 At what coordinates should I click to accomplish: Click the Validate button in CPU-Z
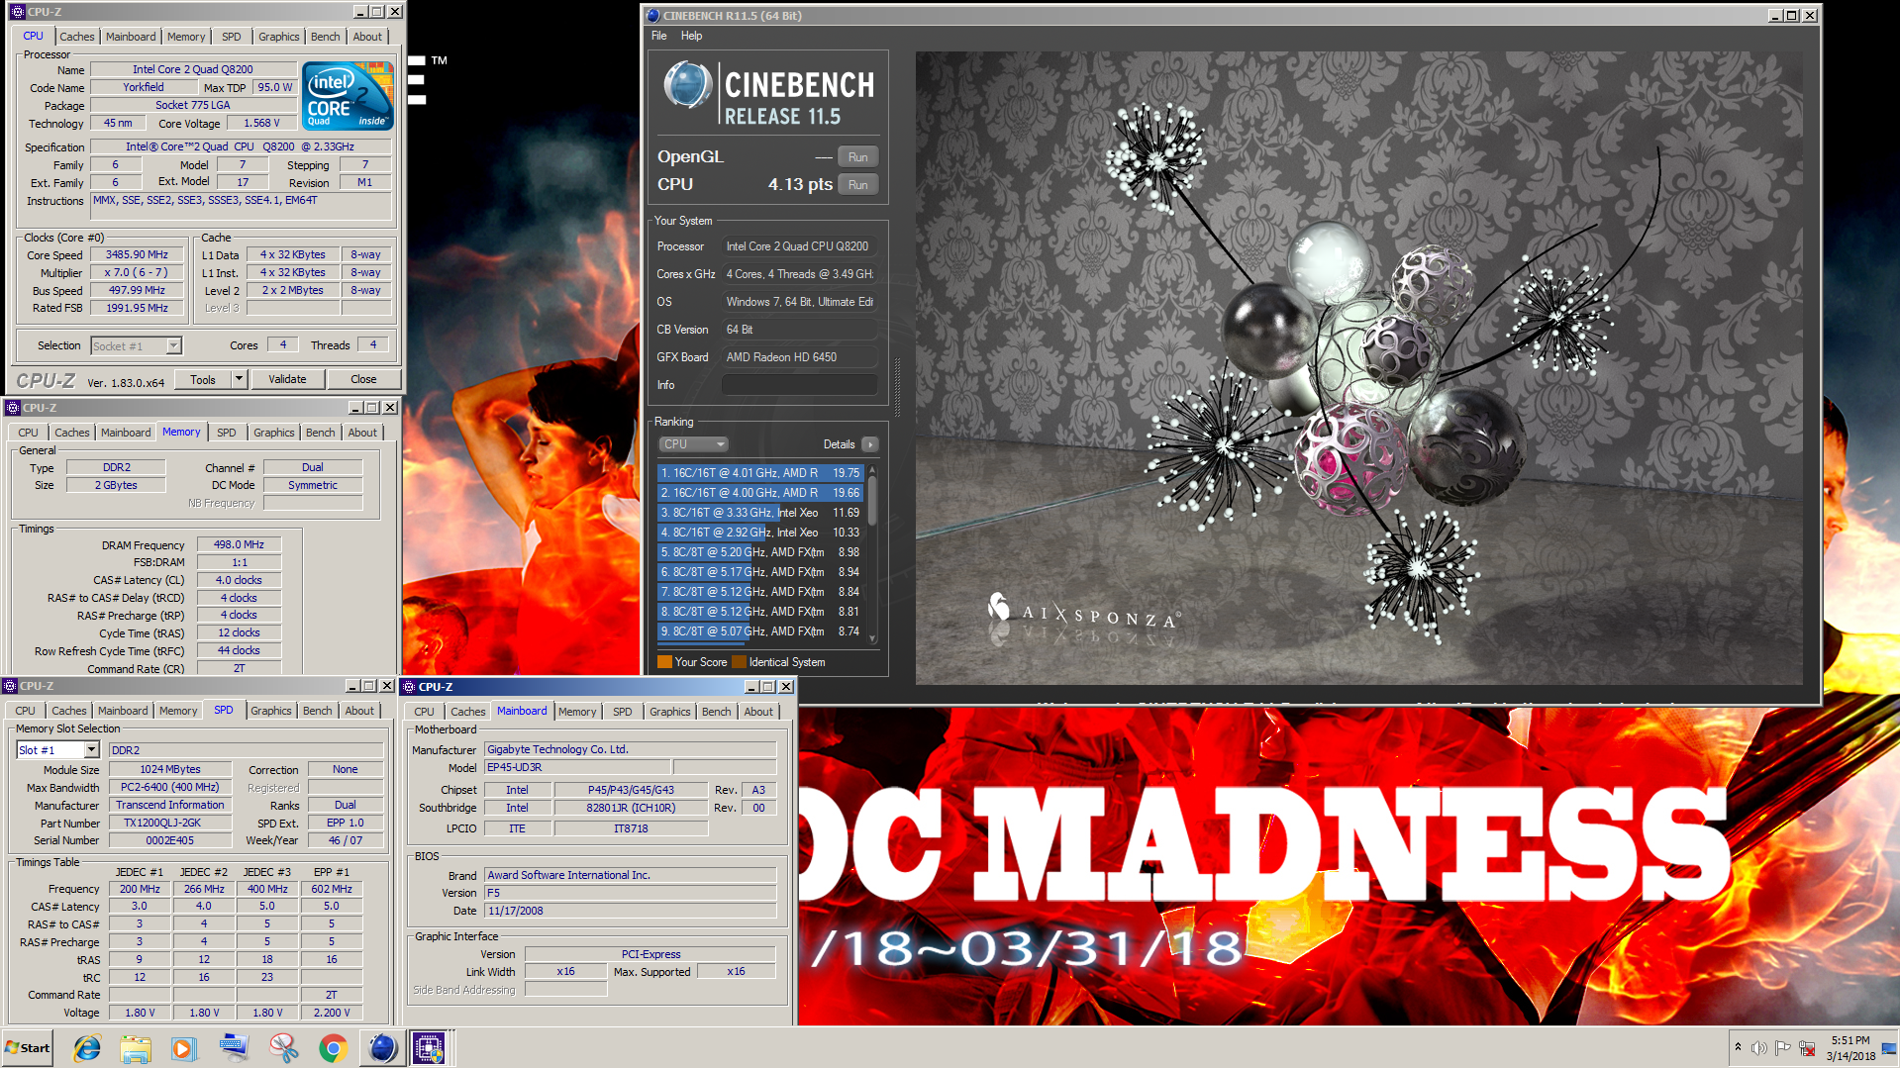point(287,379)
